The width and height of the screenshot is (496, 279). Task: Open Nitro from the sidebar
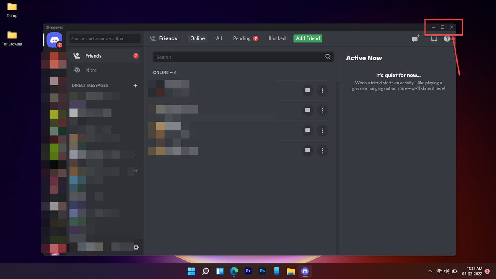pos(91,70)
